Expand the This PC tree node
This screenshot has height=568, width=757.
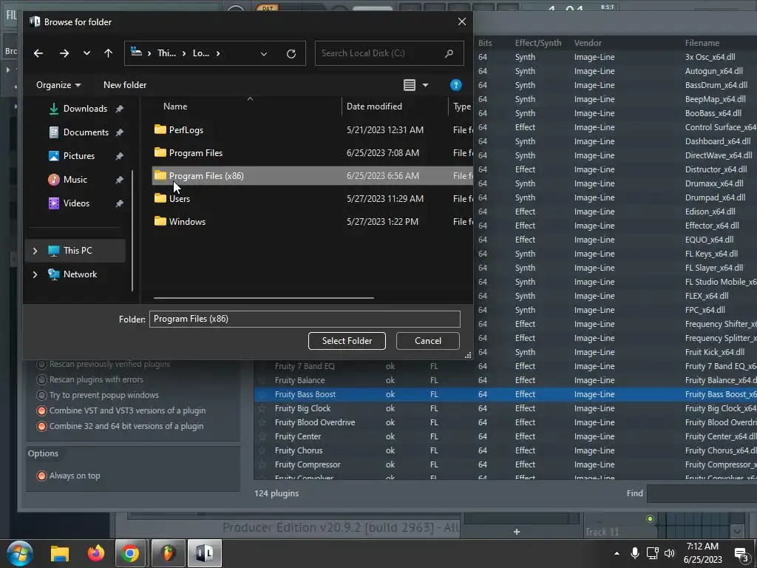click(35, 251)
